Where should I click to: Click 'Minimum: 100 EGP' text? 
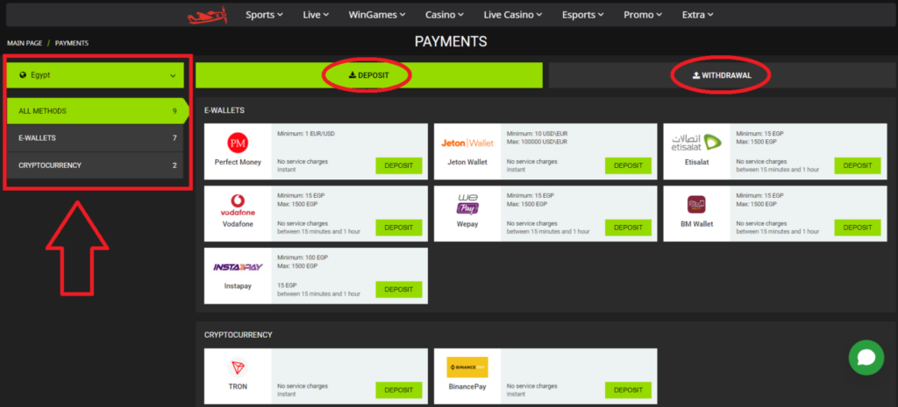pyautogui.click(x=303, y=258)
